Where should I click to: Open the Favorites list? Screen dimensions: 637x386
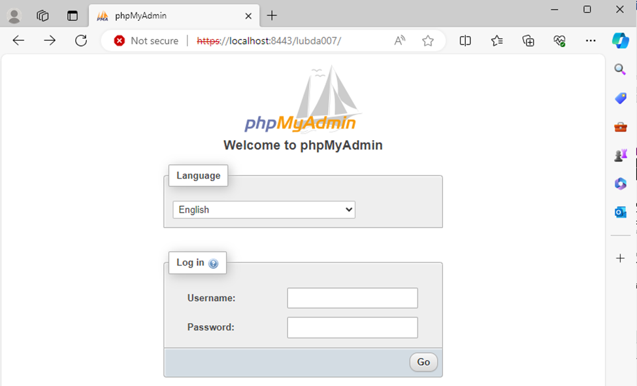[497, 41]
